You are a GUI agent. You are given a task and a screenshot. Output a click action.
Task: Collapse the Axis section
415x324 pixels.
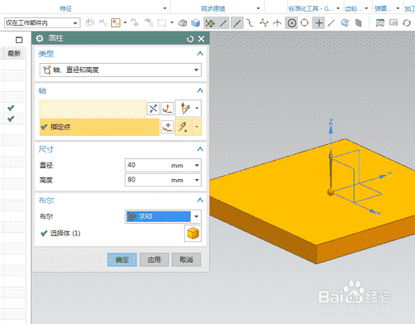click(200, 90)
